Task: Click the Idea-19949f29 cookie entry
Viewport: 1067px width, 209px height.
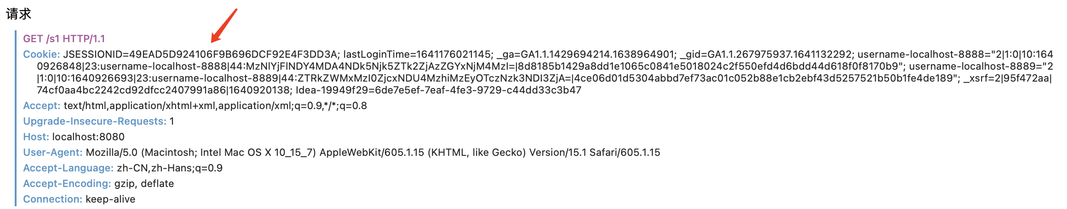Action: click(x=438, y=90)
